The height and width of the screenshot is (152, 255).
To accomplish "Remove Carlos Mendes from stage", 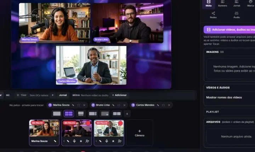I will [x=169, y=105].
